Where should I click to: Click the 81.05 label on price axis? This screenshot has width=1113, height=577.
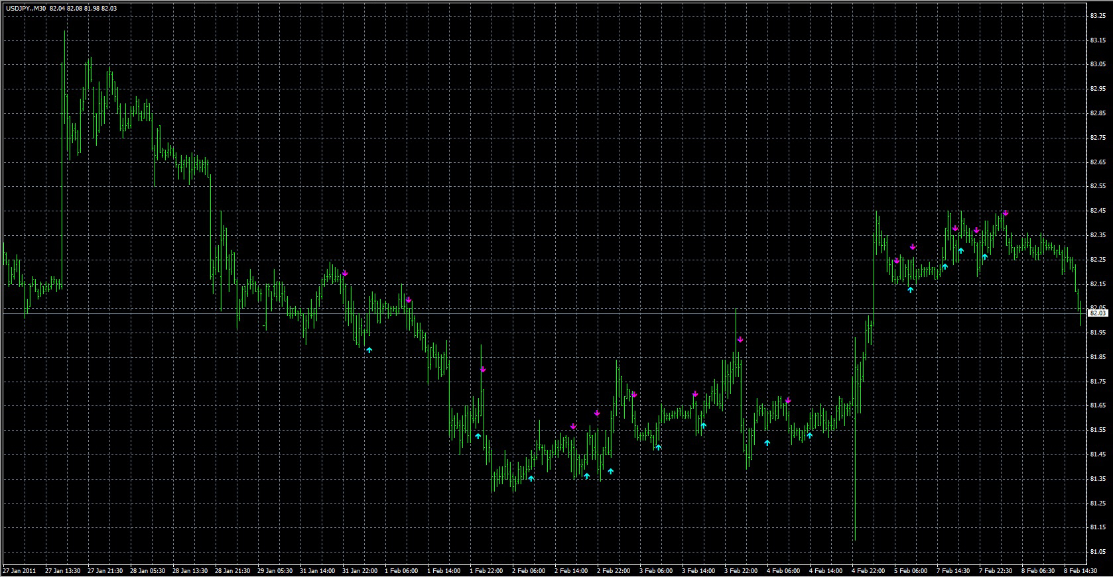click(1098, 552)
